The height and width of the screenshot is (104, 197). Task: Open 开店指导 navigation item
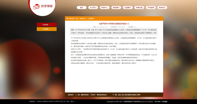151,7
